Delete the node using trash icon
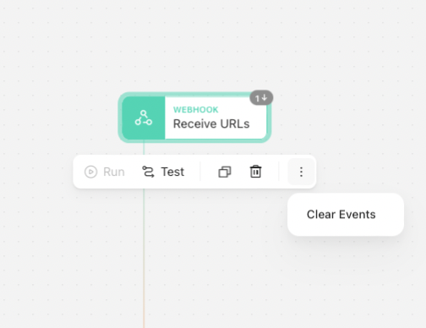The image size is (426, 328). tap(255, 172)
